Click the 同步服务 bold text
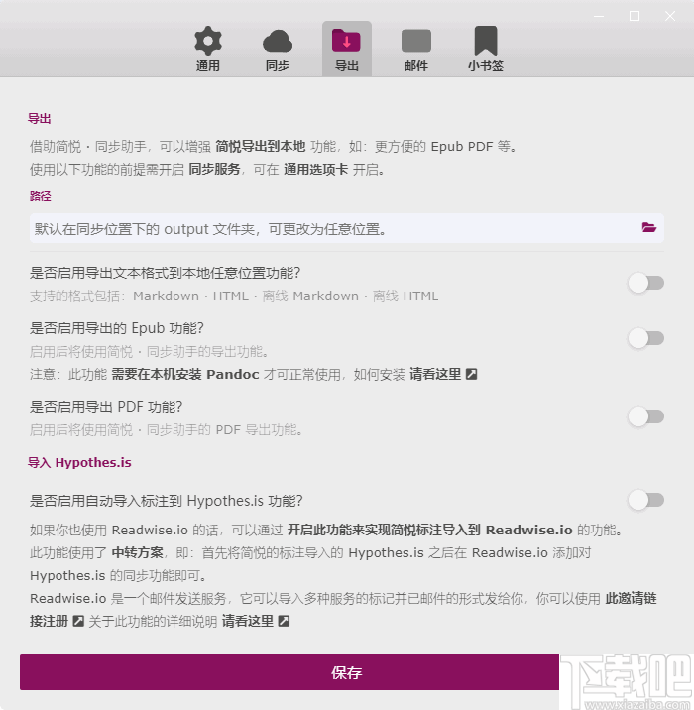694x710 pixels. [214, 169]
